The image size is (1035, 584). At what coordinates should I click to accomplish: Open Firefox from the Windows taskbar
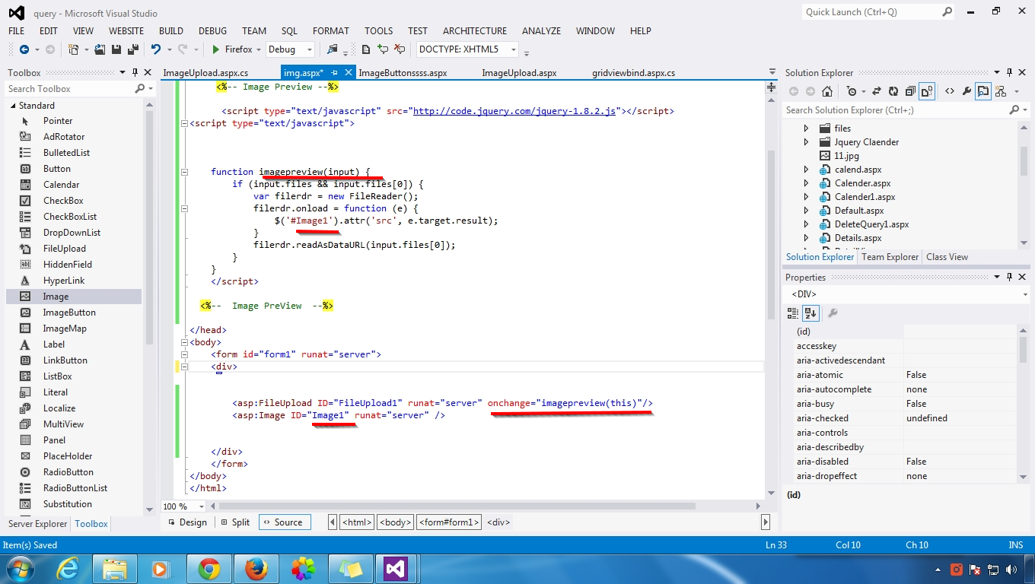(x=256, y=569)
